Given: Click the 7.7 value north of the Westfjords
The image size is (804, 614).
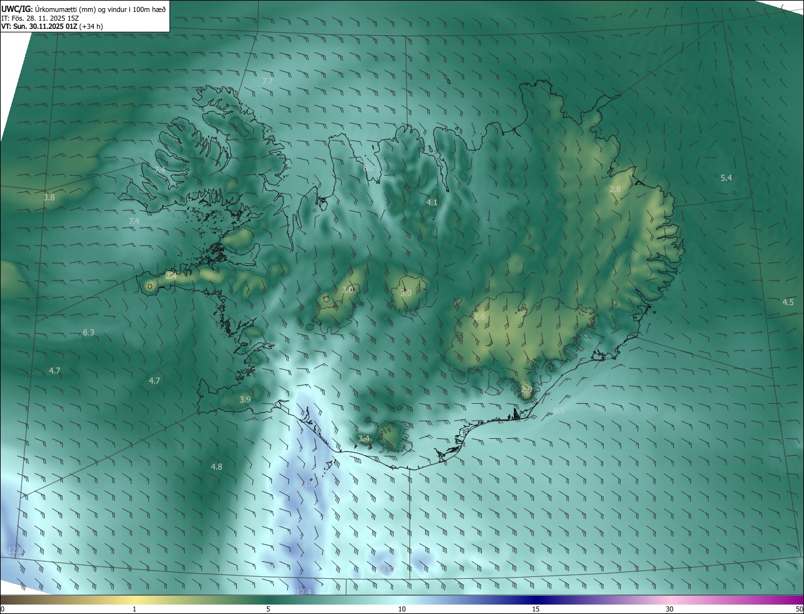Looking at the screenshot, I should [268, 82].
